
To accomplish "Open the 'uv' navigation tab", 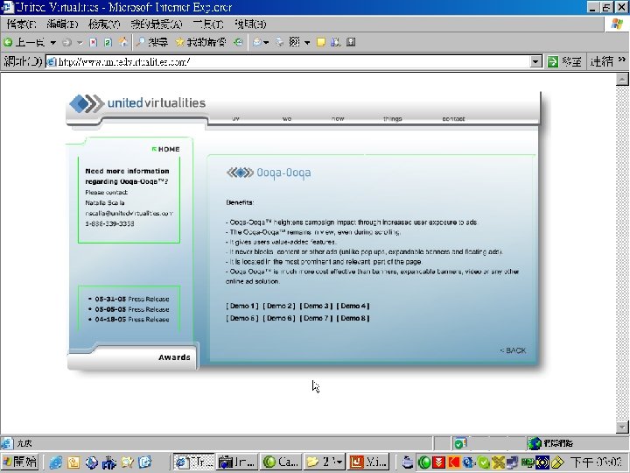I will [236, 118].
